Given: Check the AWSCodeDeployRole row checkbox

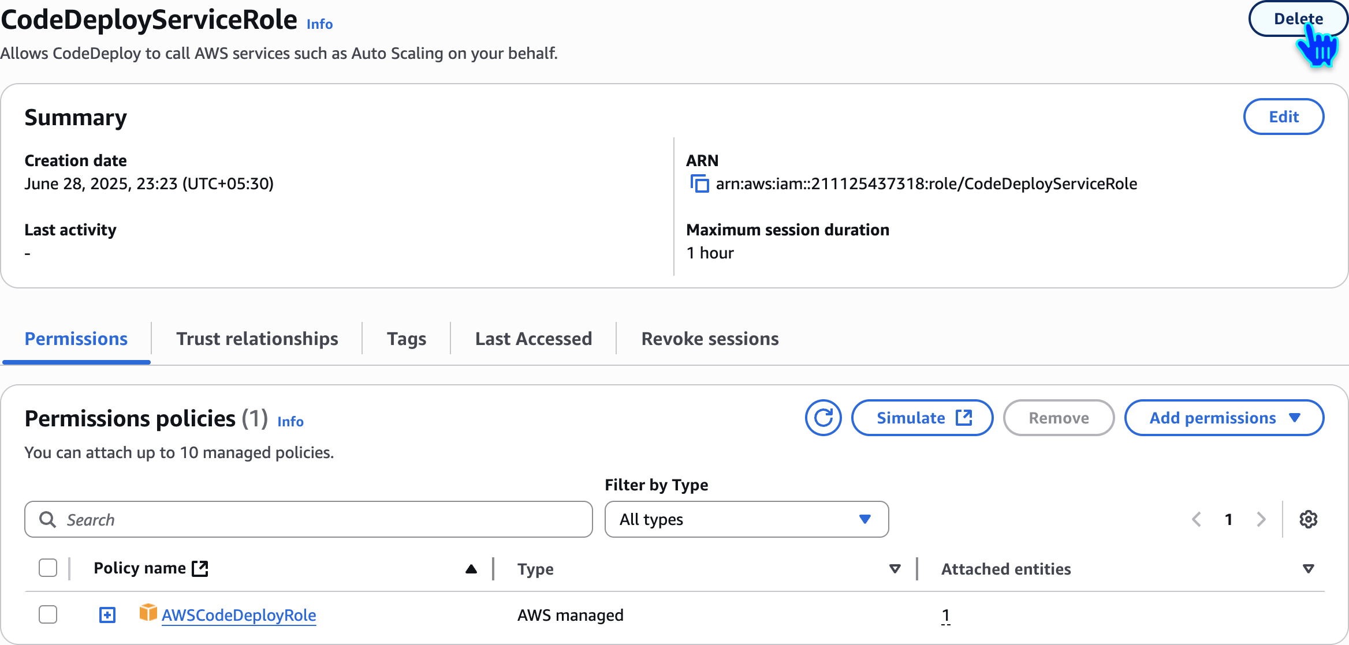Looking at the screenshot, I should point(48,614).
